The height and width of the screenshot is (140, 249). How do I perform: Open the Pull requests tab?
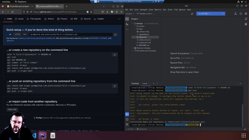click(34, 19)
